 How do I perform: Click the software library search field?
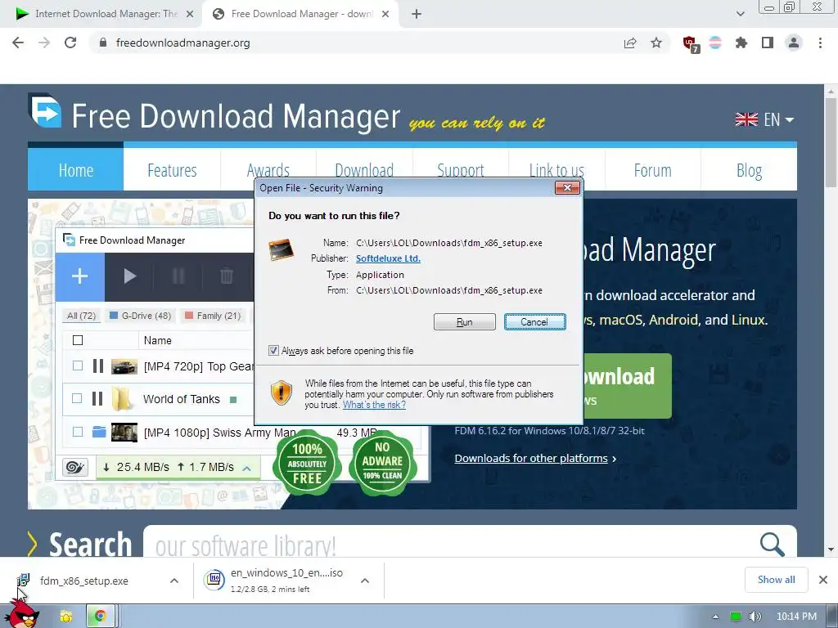pos(449,545)
